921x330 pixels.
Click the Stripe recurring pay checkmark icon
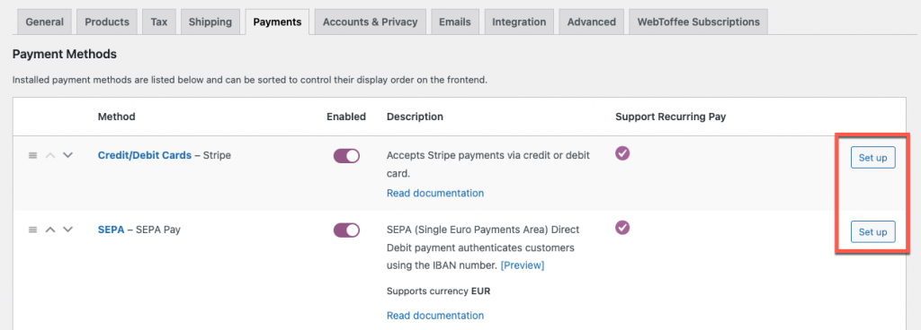(622, 153)
